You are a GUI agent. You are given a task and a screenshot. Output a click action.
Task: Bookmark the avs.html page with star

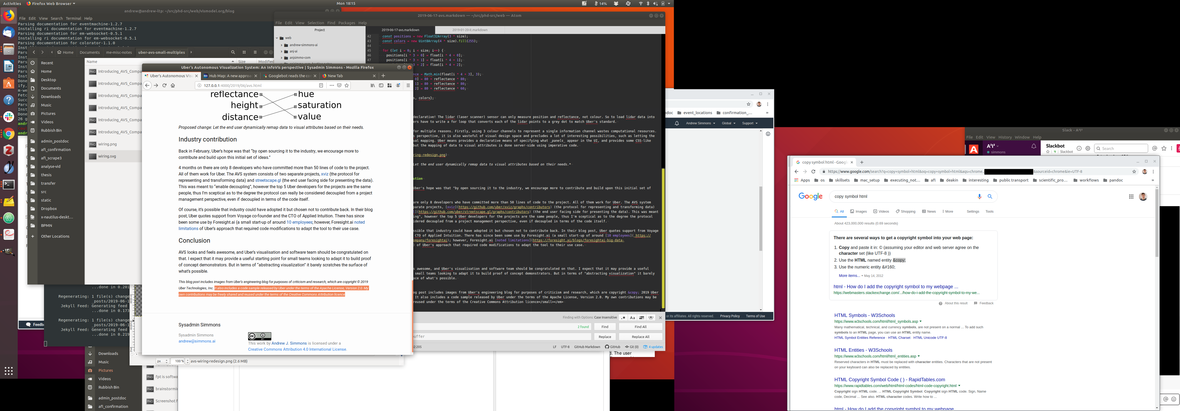click(347, 85)
